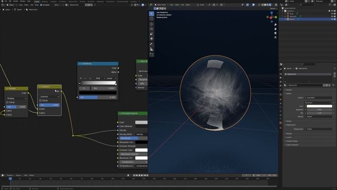Collapse the ColorRamp node
This screenshot has width=337, height=190.
pos(80,64)
